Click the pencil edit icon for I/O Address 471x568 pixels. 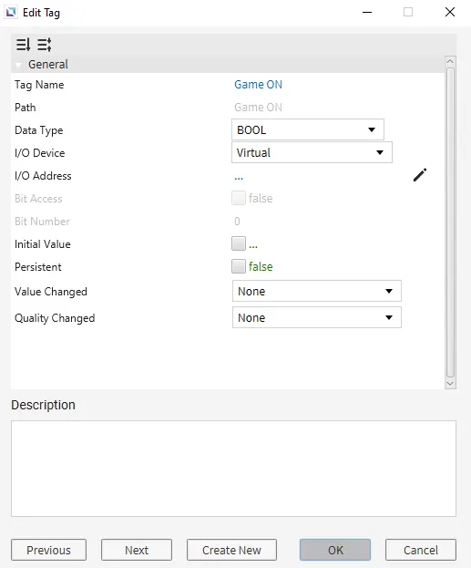pyautogui.click(x=420, y=175)
